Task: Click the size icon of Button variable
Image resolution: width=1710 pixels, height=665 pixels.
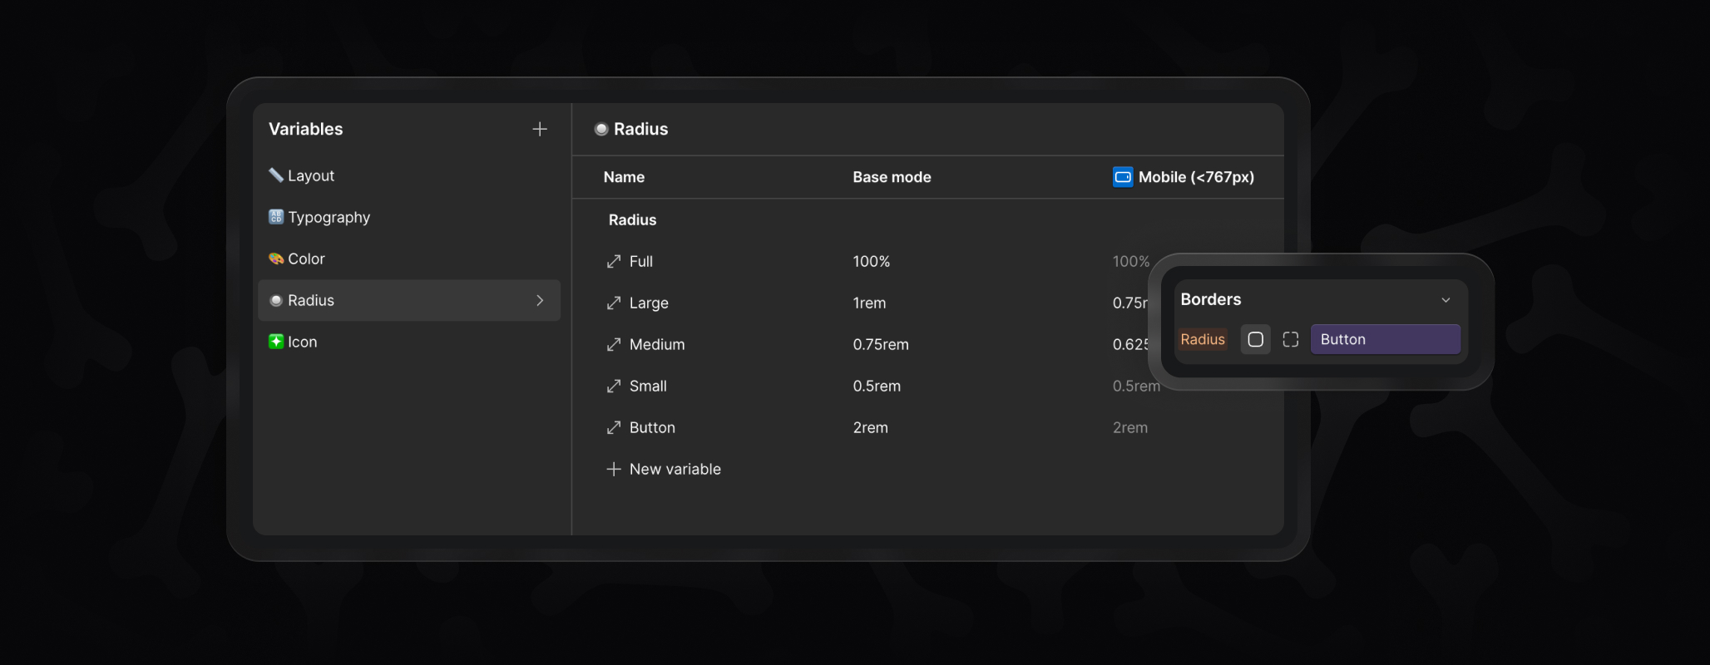Action: tap(614, 427)
